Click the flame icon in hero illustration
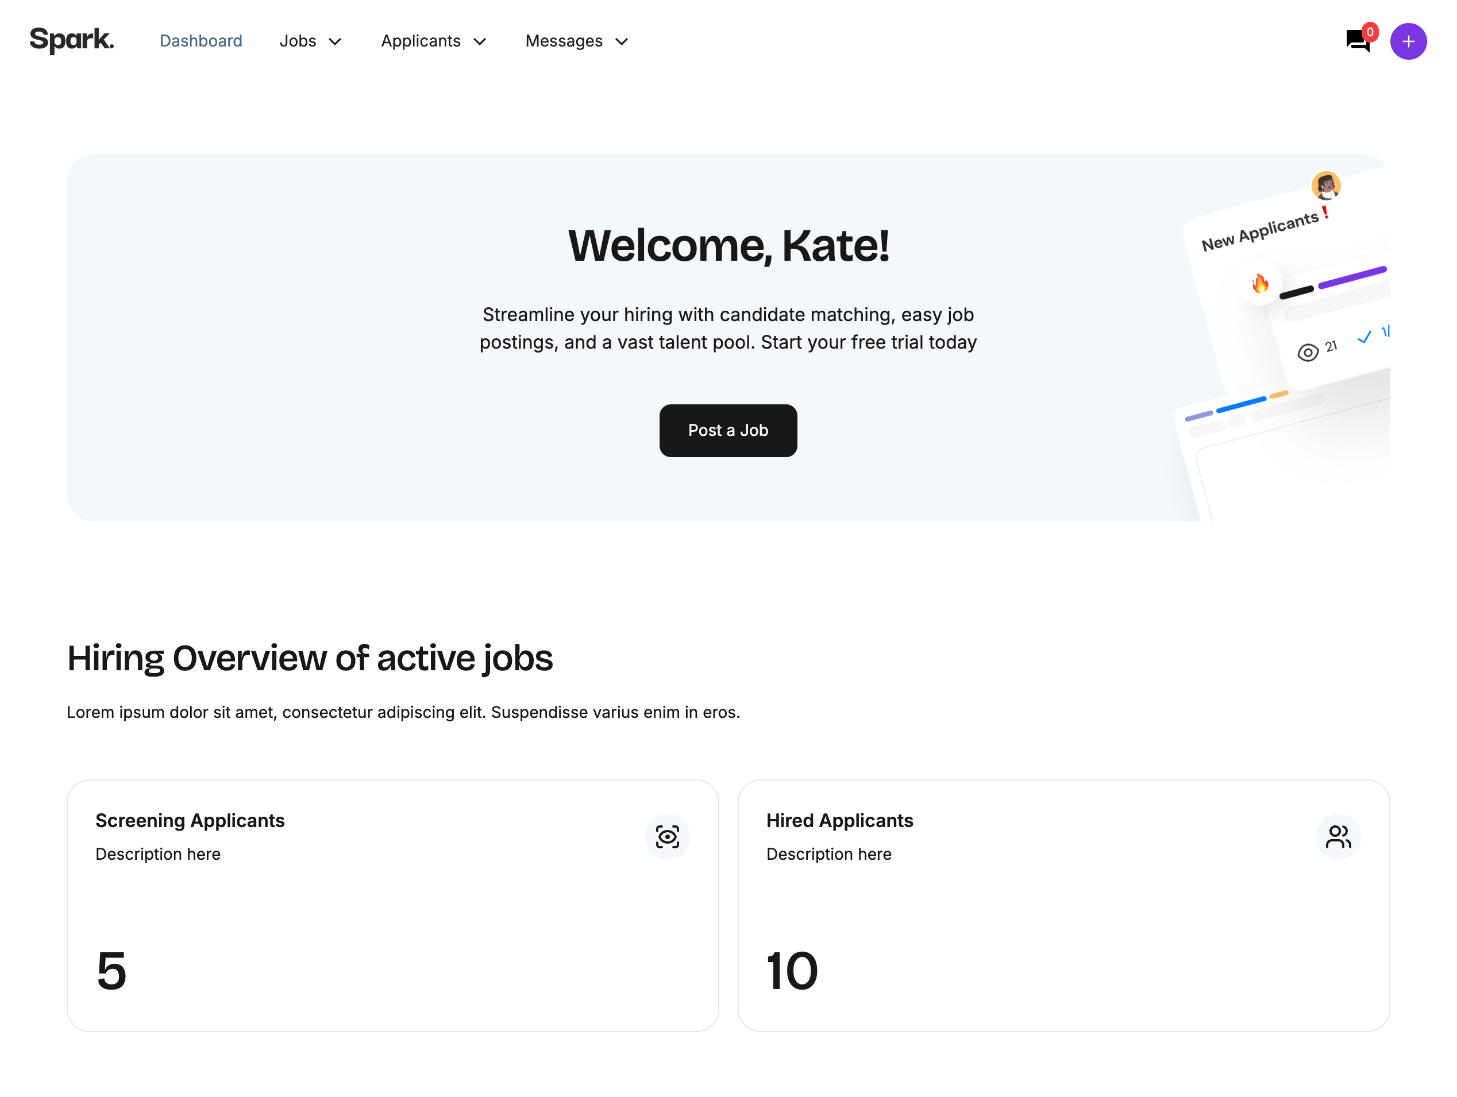1457x1097 pixels. tap(1260, 284)
